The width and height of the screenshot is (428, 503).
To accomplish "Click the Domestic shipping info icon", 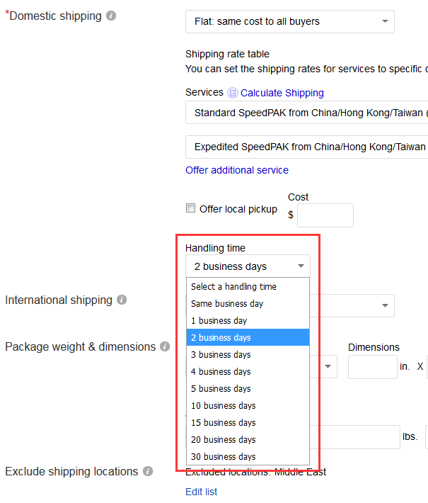I will coord(111,16).
